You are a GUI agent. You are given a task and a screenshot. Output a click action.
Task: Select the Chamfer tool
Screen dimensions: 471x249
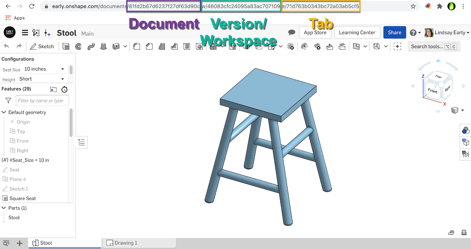149,46
